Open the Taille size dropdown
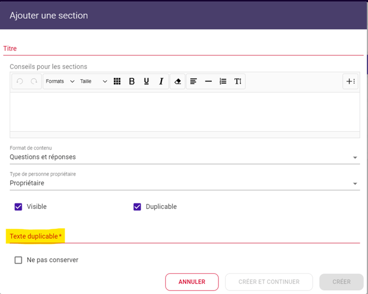Screen dimensions: 368x294 coord(94,81)
